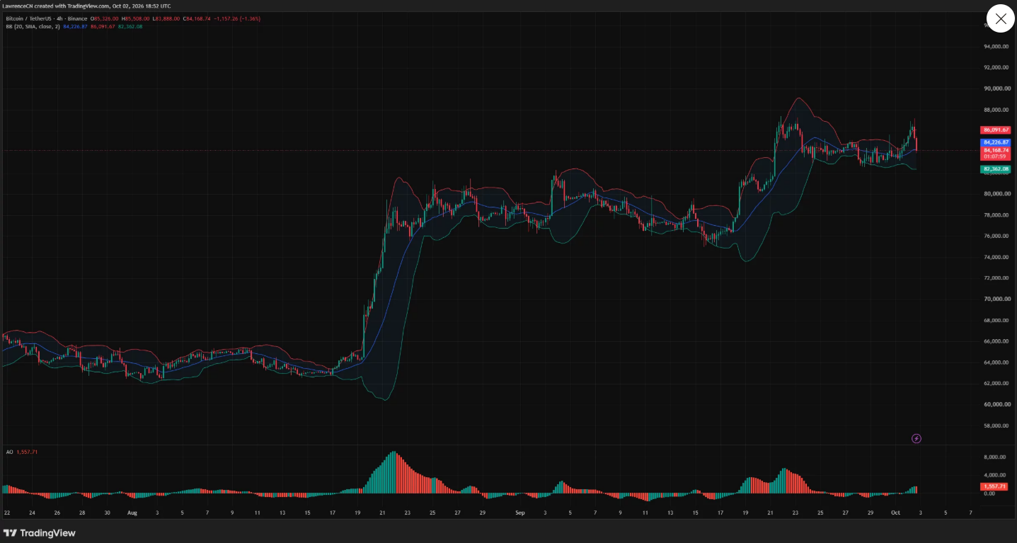Click the 70,000.00 price axis label
The image size is (1017, 543).
996,299
